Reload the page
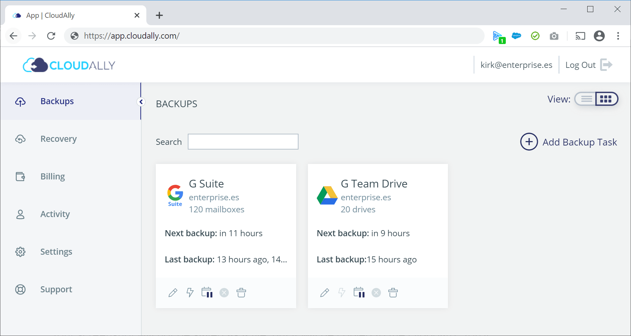Image resolution: width=631 pixels, height=336 pixels. click(x=51, y=36)
